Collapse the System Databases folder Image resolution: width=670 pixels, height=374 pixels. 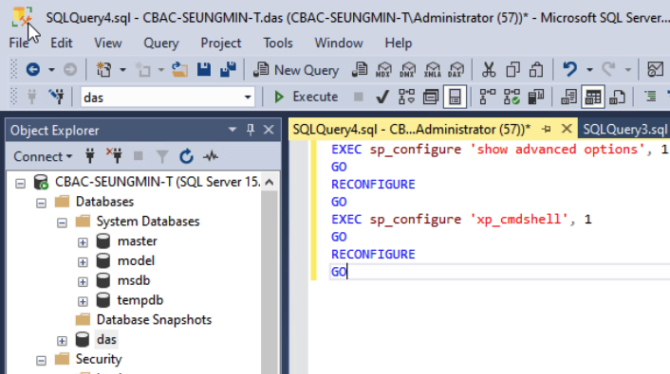tap(62, 223)
